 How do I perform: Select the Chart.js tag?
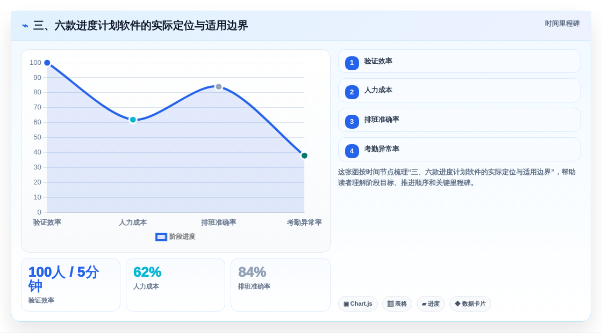pyautogui.click(x=358, y=304)
